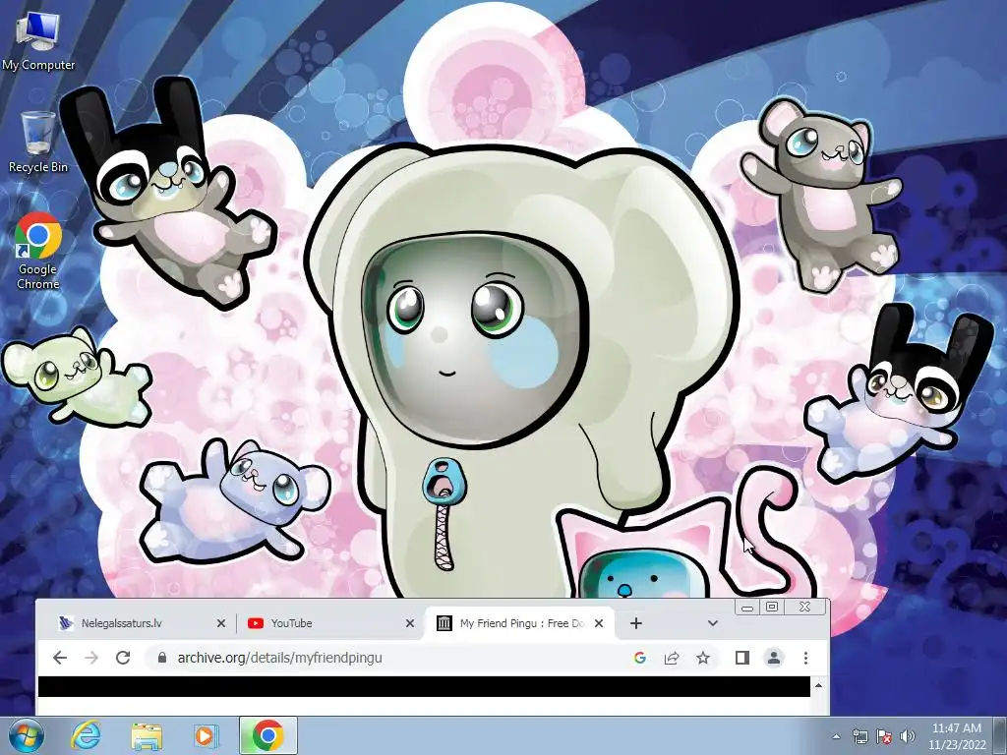Show hidden system tray icons
Screen dimensions: 1007x755
click(836, 736)
